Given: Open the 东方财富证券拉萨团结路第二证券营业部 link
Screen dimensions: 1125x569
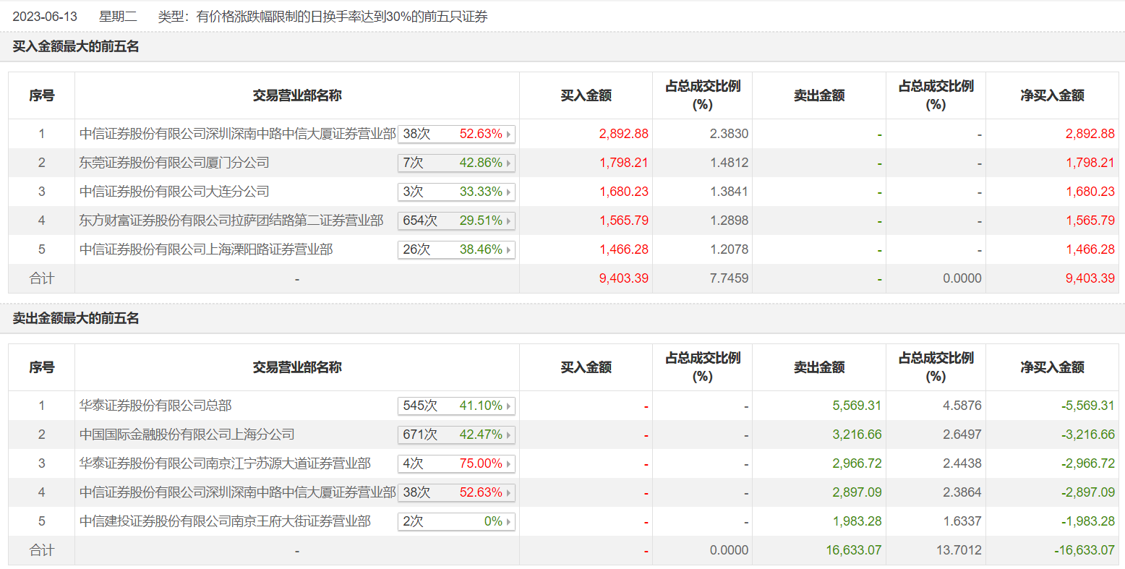Looking at the screenshot, I should pyautogui.click(x=231, y=221).
